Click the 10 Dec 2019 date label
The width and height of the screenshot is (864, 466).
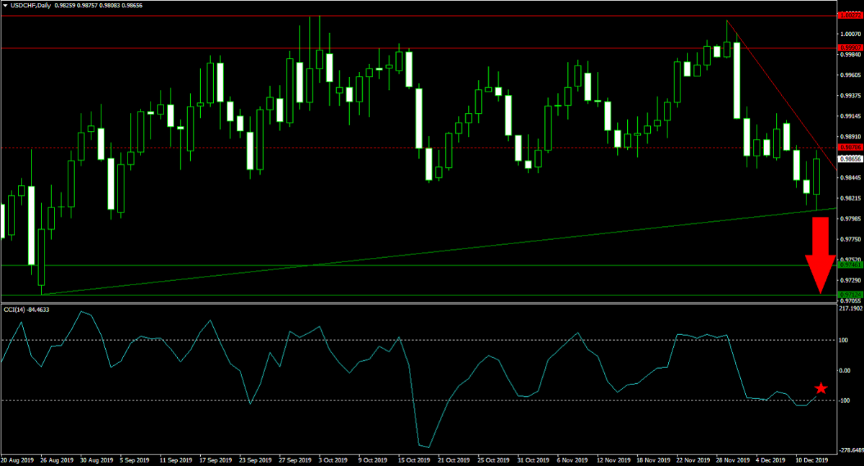pyautogui.click(x=812, y=459)
